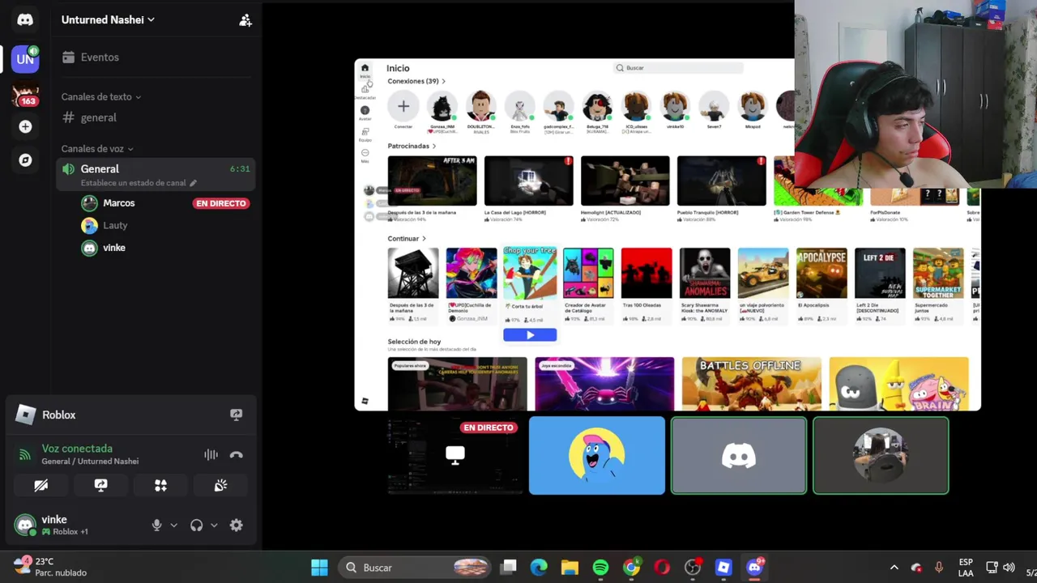Click the BATTLES OFFLINE game thumbnail
The height and width of the screenshot is (583, 1037).
[x=751, y=384]
